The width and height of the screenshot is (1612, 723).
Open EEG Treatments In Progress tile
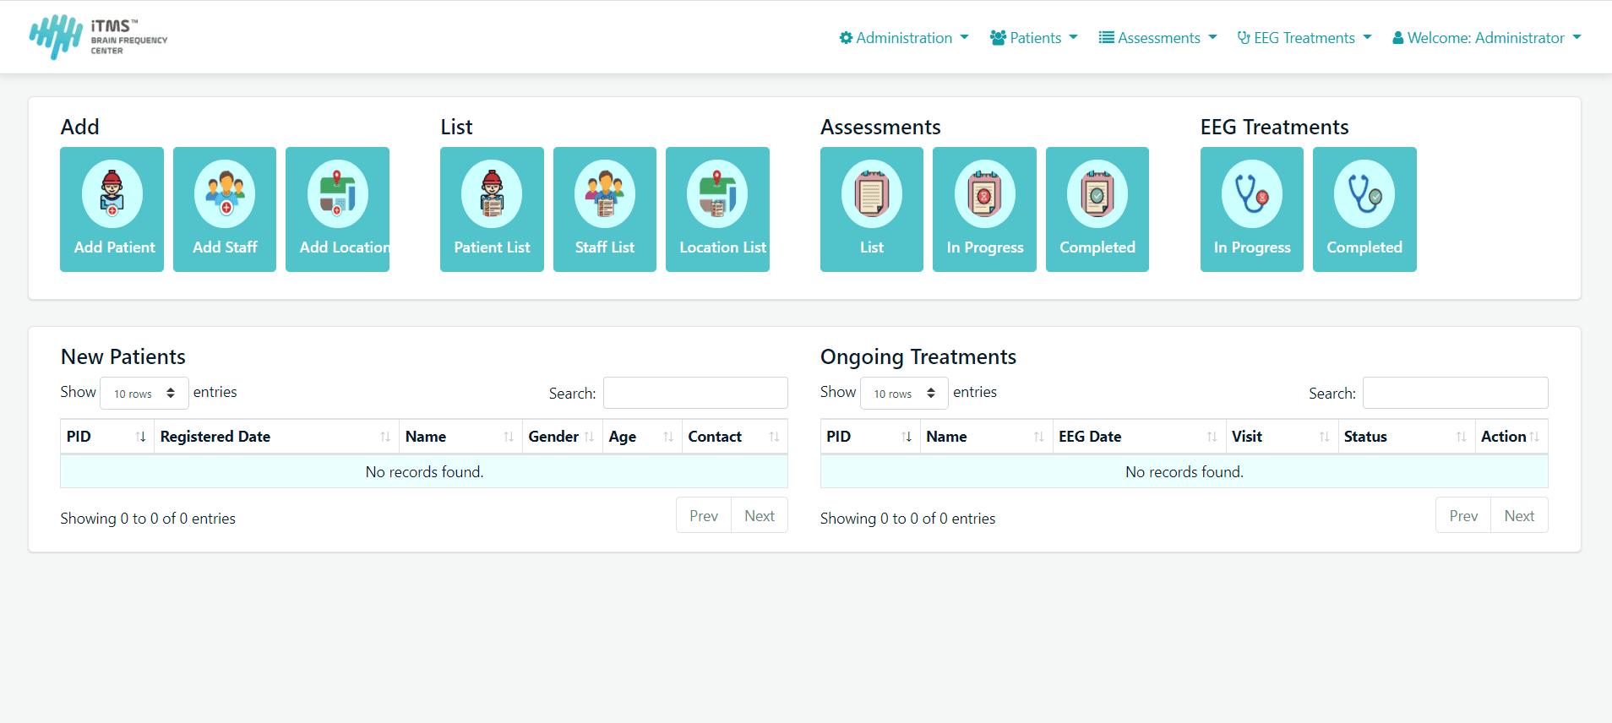point(1252,209)
